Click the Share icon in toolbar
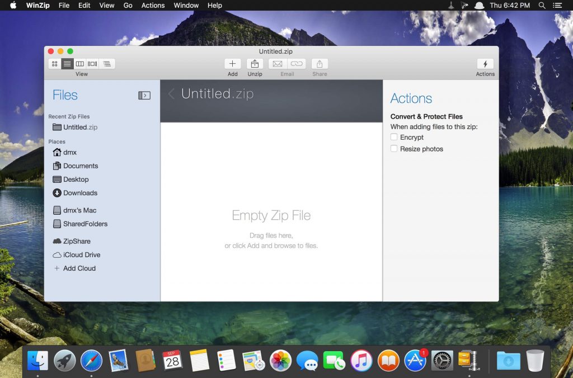Viewport: 573px width, 378px height. point(319,63)
